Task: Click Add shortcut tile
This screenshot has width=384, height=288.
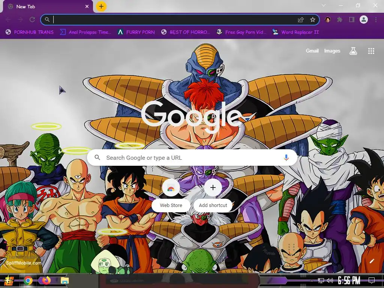Action: [x=213, y=195]
